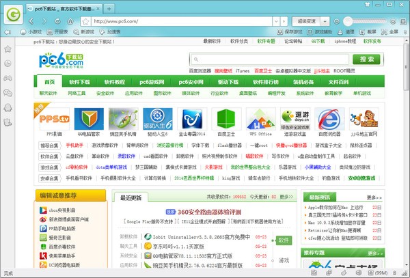Open 聊天软件 category link
This screenshot has height=278, width=410.
tap(48, 93)
